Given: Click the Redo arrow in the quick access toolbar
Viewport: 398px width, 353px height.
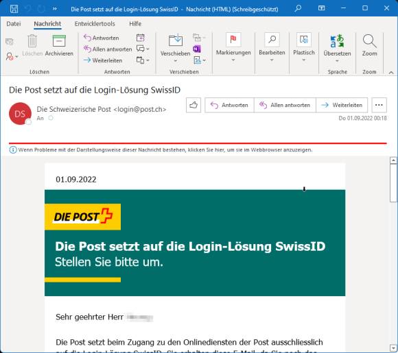Looking at the screenshot, I should [41, 9].
